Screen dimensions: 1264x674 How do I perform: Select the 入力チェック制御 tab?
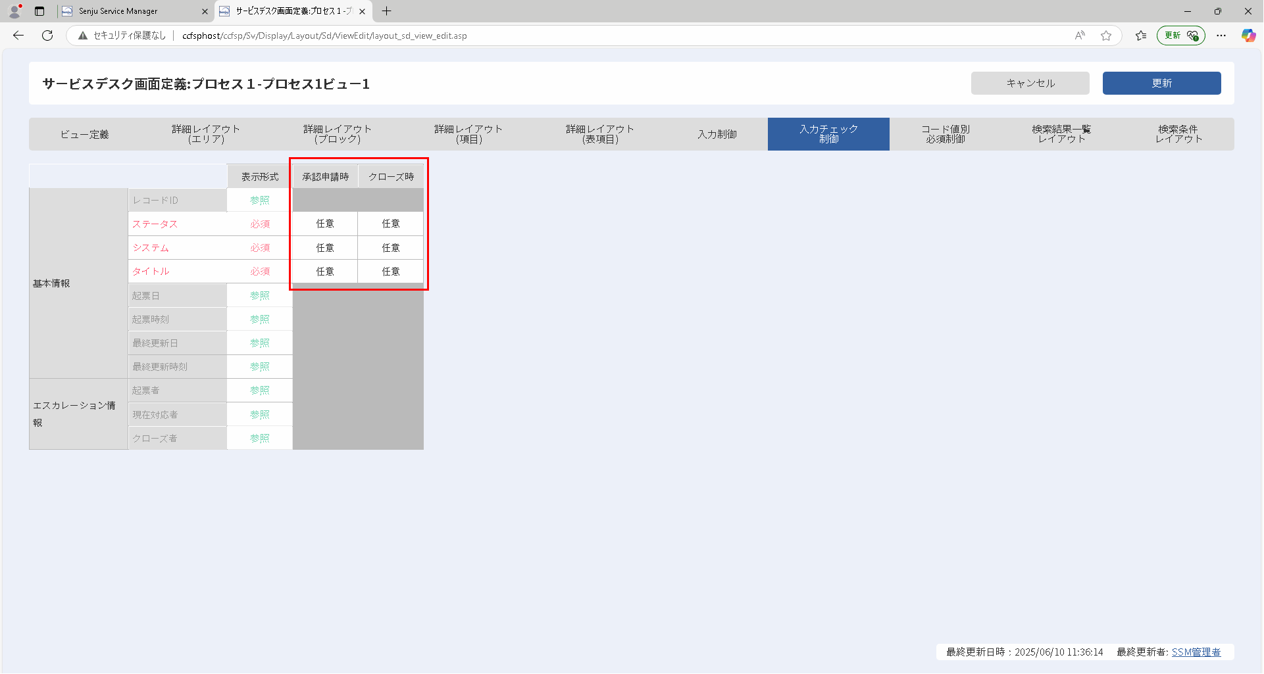coord(828,134)
